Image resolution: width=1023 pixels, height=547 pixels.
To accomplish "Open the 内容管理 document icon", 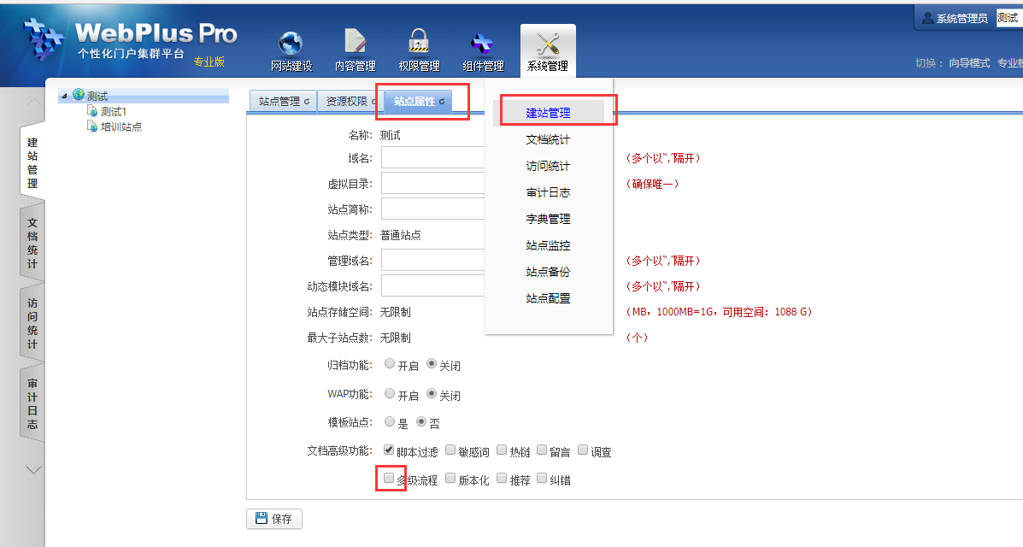I will (x=355, y=43).
